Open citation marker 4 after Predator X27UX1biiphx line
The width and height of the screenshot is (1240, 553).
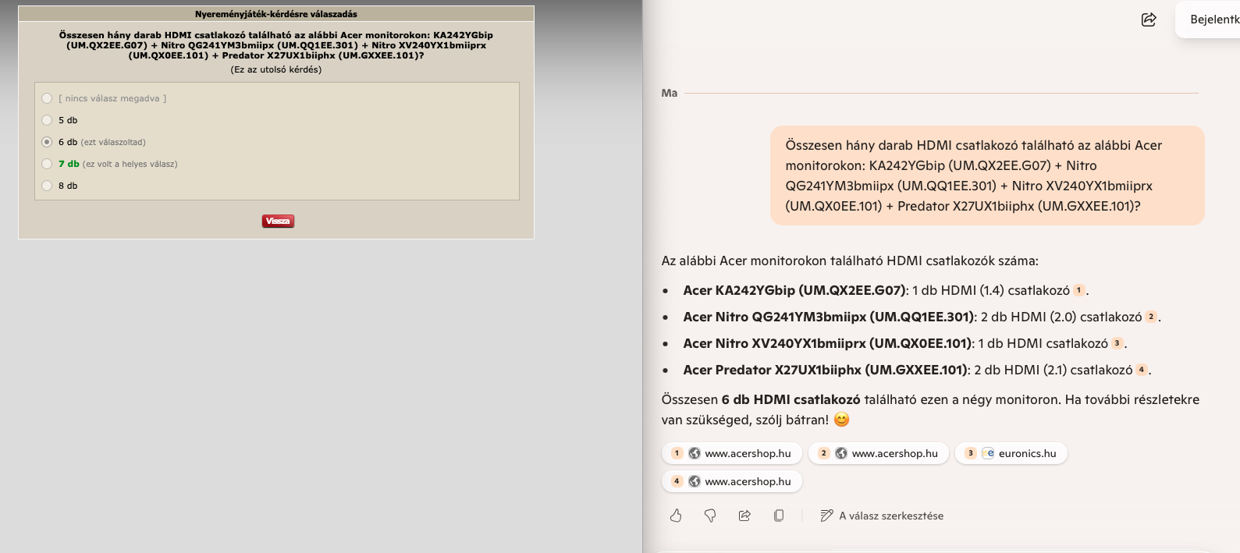1142,370
